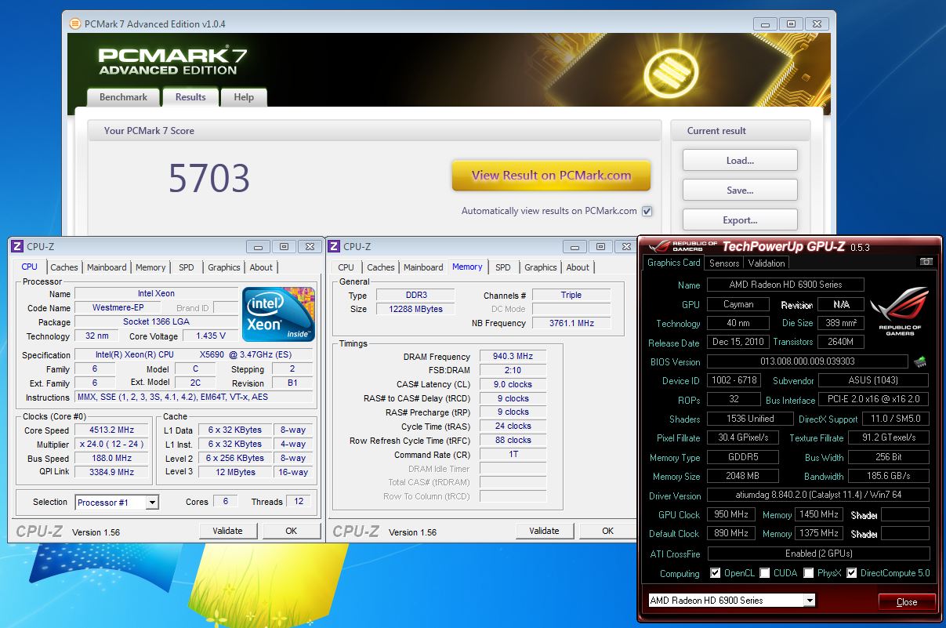Open CPU tab in Memory CPU-Z window
Image resolution: width=946 pixels, height=628 pixels.
click(x=346, y=267)
